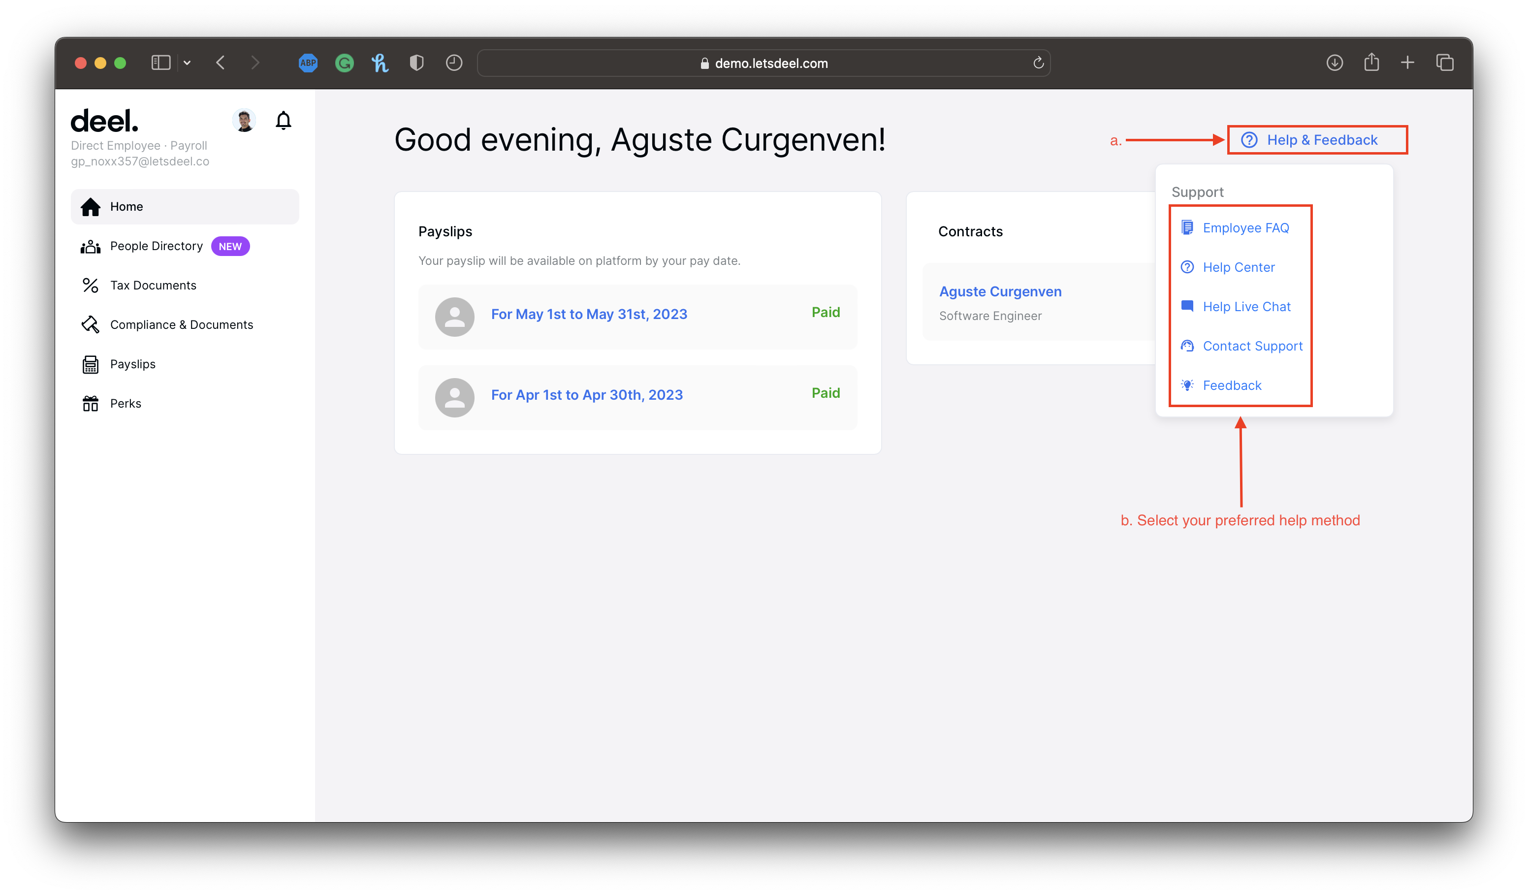Click the Grammarly extension icon
Viewport: 1528px width, 895px height.
345,63
